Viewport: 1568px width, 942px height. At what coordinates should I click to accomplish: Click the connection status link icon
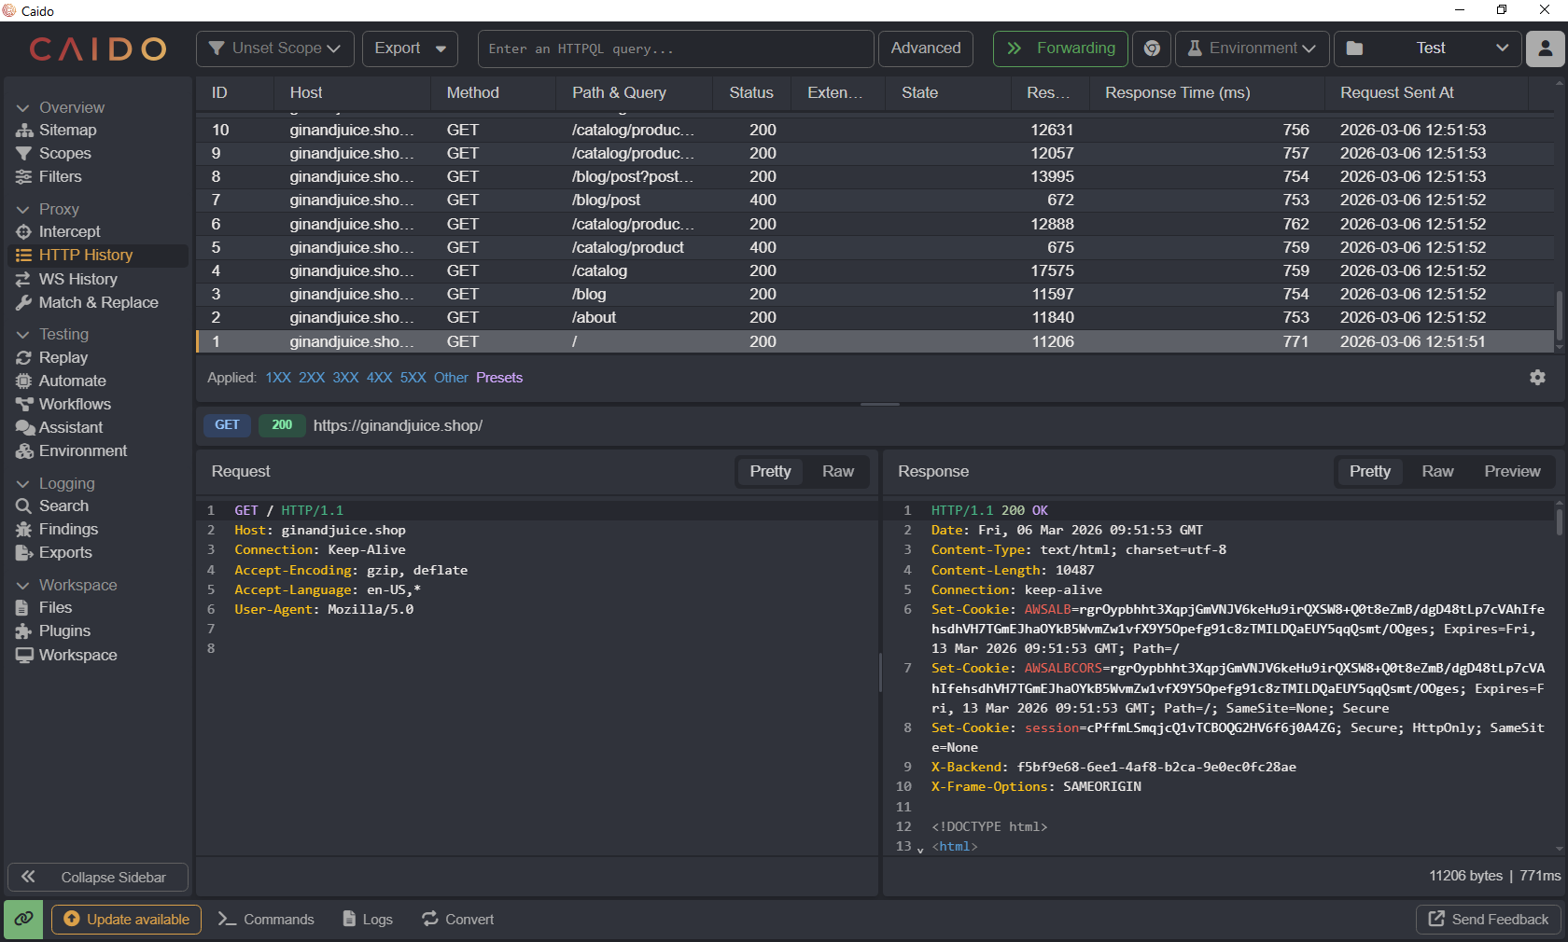(x=23, y=920)
